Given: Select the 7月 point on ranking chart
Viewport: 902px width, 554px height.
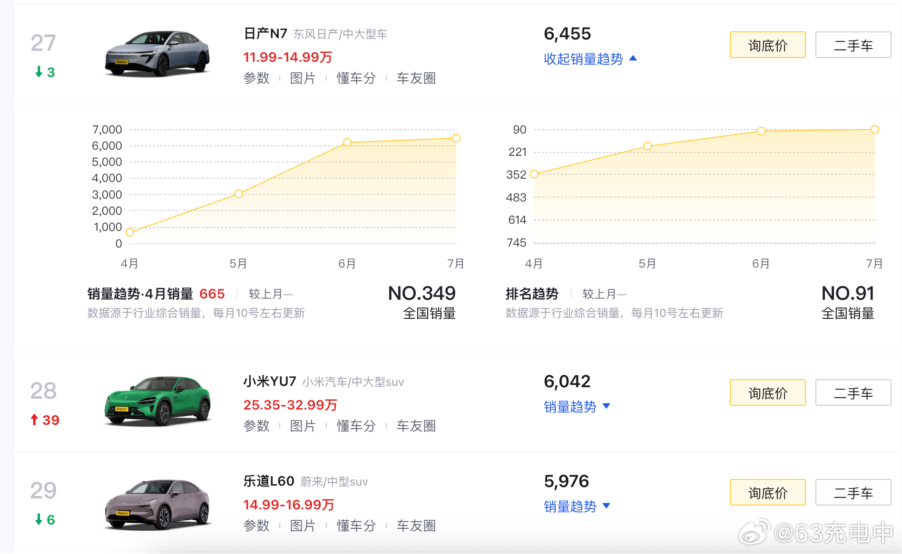Looking at the screenshot, I should (875, 130).
